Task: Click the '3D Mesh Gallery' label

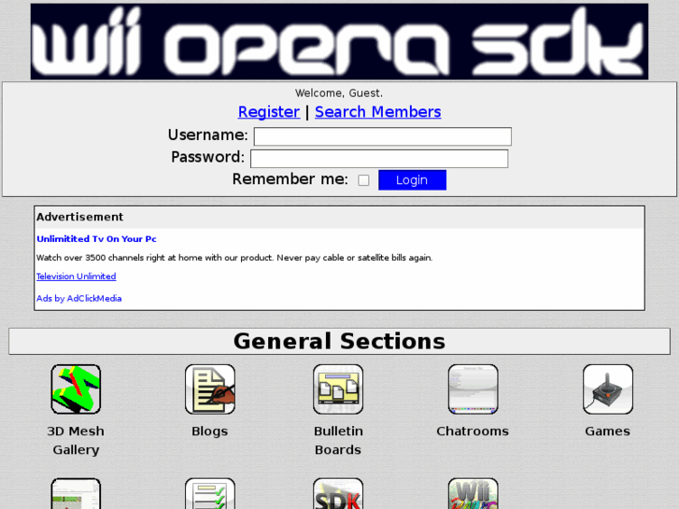Action: [x=76, y=440]
